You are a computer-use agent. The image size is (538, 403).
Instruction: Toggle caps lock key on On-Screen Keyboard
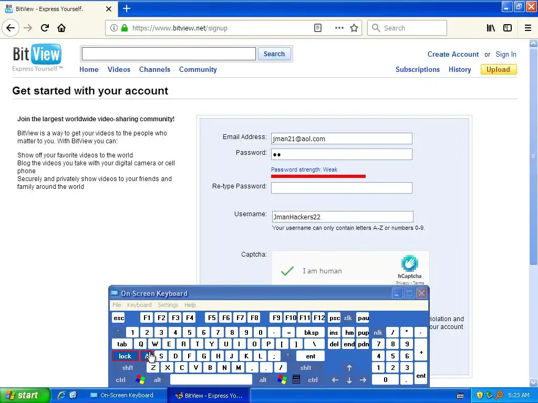(125, 356)
